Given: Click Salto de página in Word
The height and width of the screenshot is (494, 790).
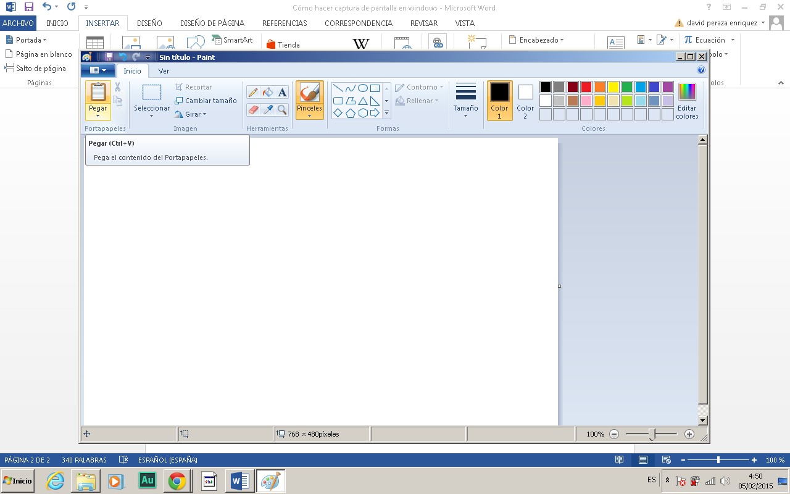Looking at the screenshot, I should point(35,69).
